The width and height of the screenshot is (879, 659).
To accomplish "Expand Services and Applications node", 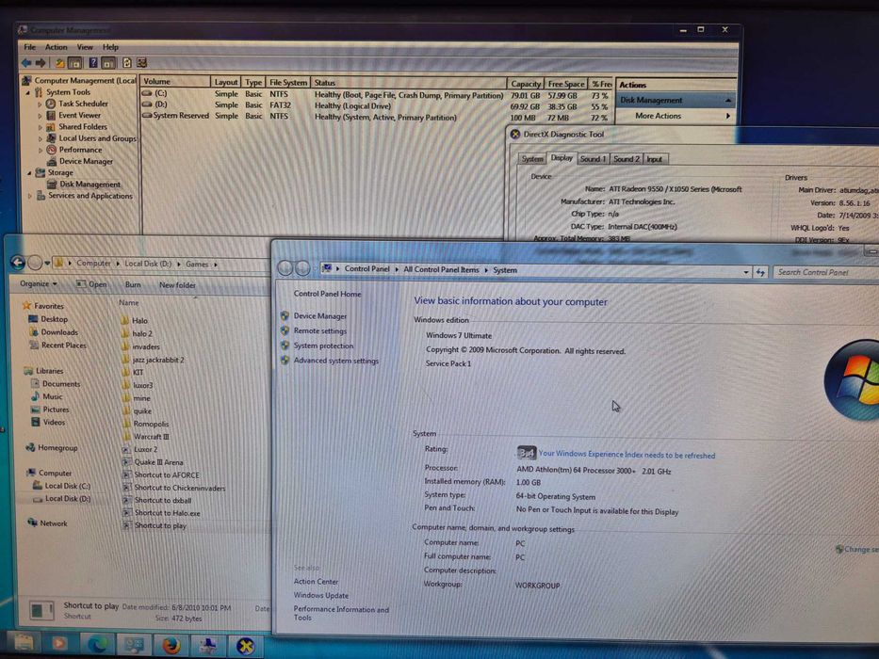I will 30,196.
